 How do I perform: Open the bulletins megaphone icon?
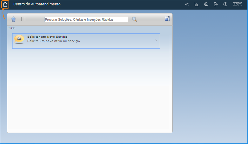click(x=187, y=4)
